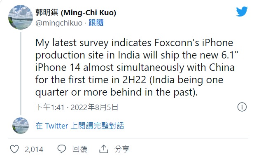Click the display name 郭明錤 (Ming-Chi Kuo)

[76, 13]
